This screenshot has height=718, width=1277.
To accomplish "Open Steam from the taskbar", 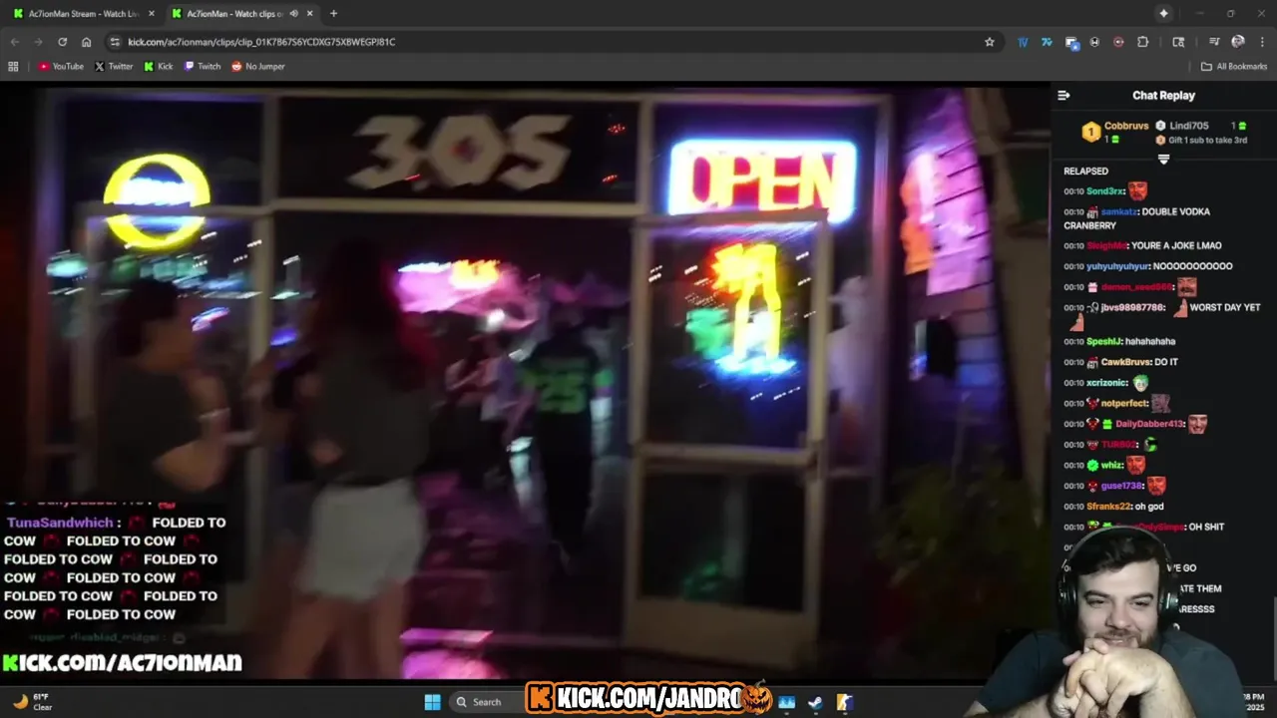I will [x=815, y=702].
